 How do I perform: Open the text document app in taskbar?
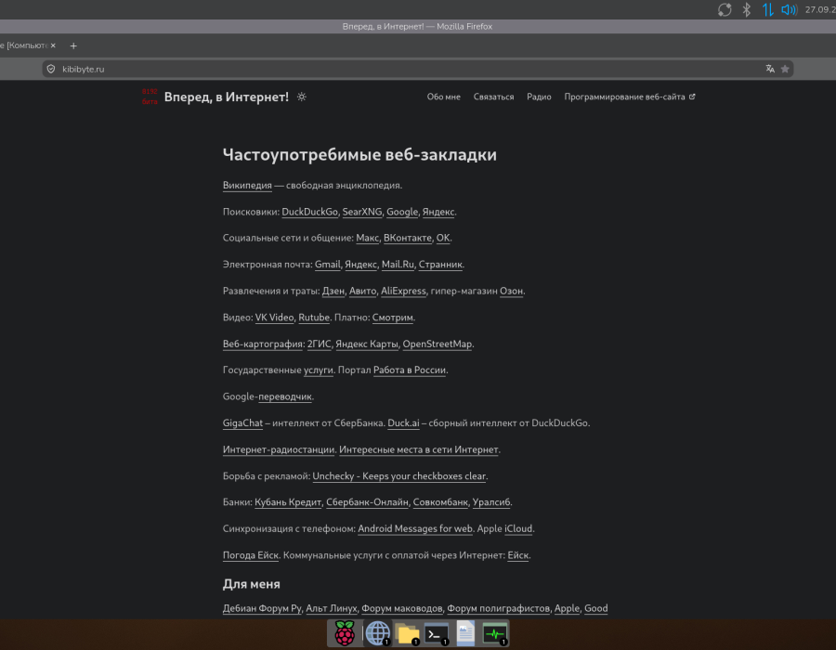465,633
